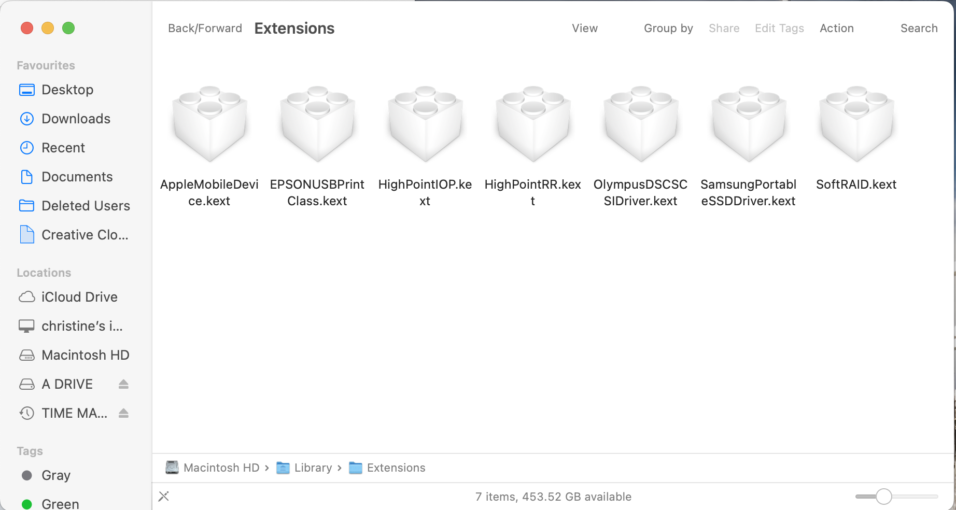Click the Macintosh HD path bar icon
Image resolution: width=956 pixels, height=510 pixels.
click(172, 467)
